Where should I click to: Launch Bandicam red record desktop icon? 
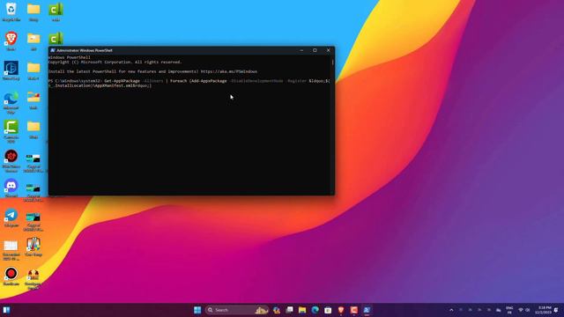[11, 276]
